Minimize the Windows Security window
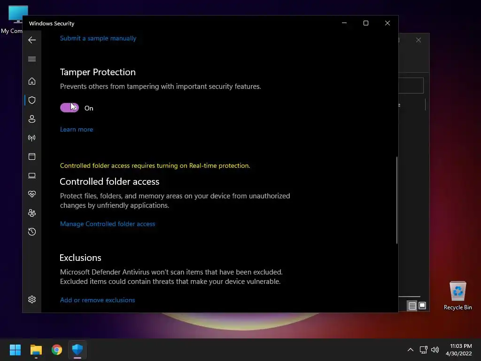 tap(344, 23)
